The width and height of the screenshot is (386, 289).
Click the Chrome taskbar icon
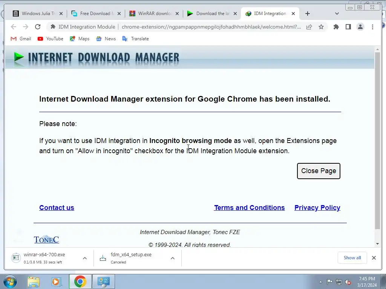click(x=80, y=281)
